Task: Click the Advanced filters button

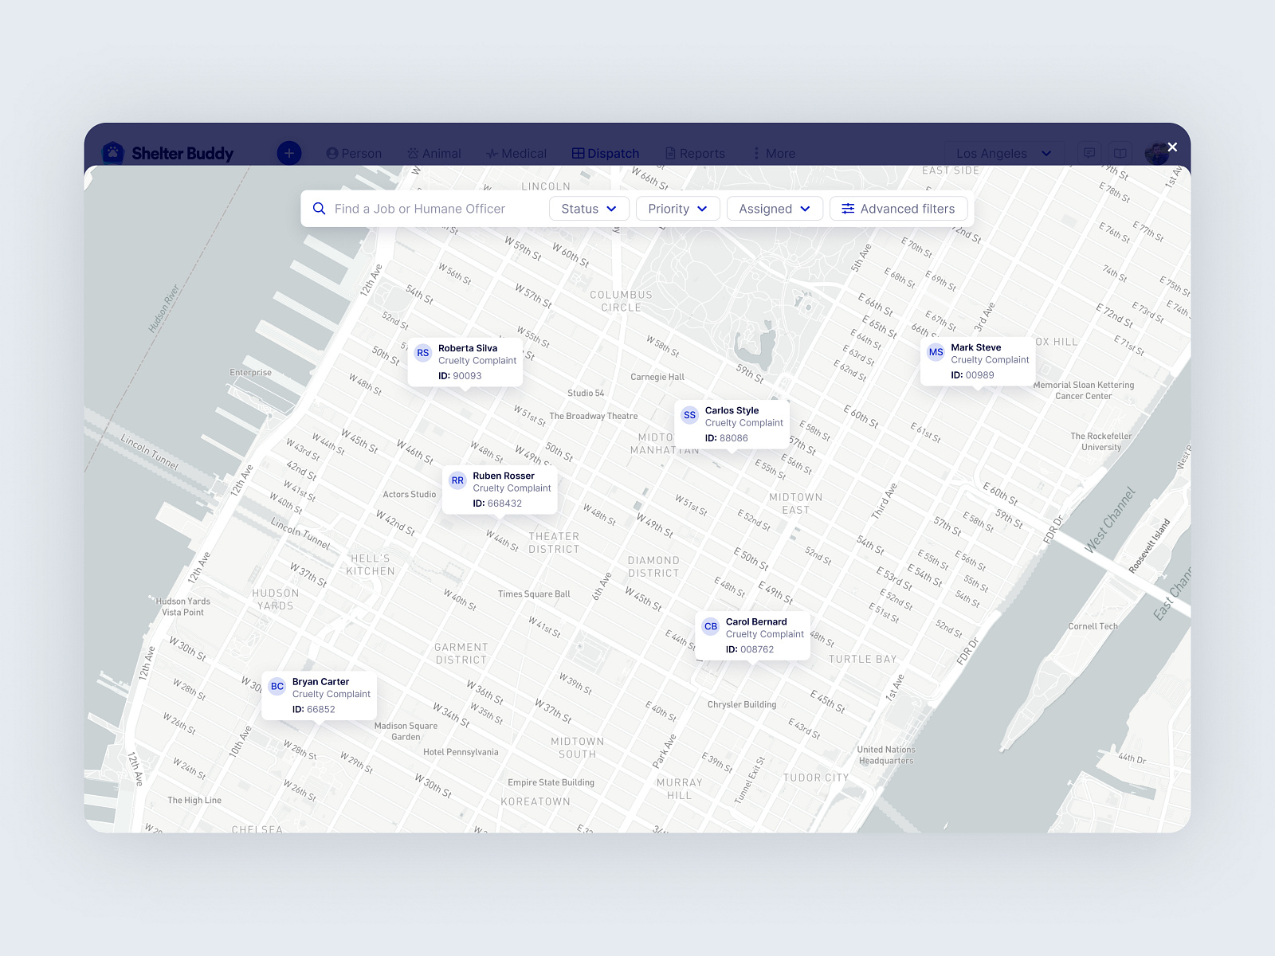Action: tap(899, 209)
